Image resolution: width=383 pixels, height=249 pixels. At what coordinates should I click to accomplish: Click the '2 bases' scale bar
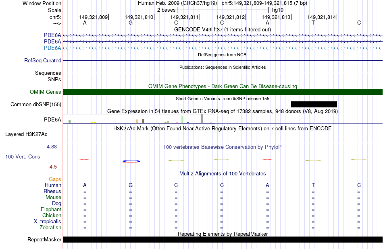[223, 10]
